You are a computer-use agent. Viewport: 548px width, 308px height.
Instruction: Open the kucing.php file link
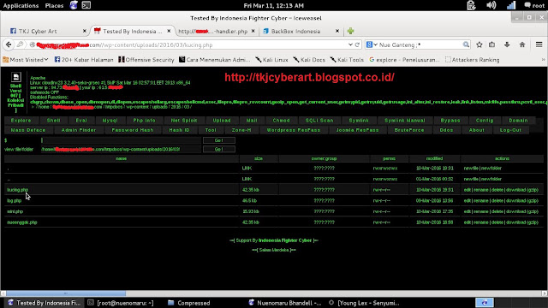point(18,190)
